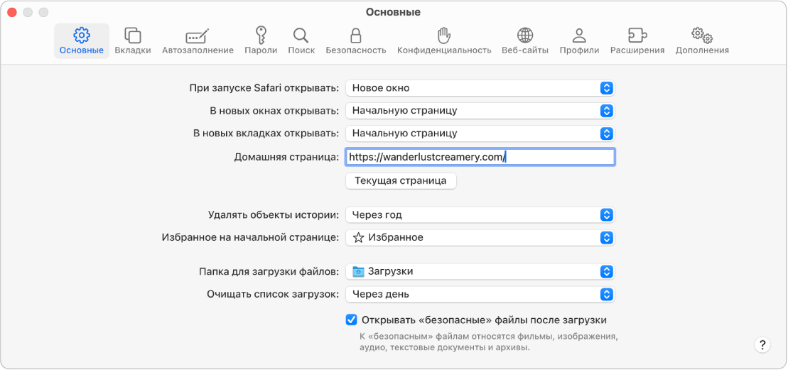
Task: Open the Автозаполнение settings pane
Action: pos(198,40)
